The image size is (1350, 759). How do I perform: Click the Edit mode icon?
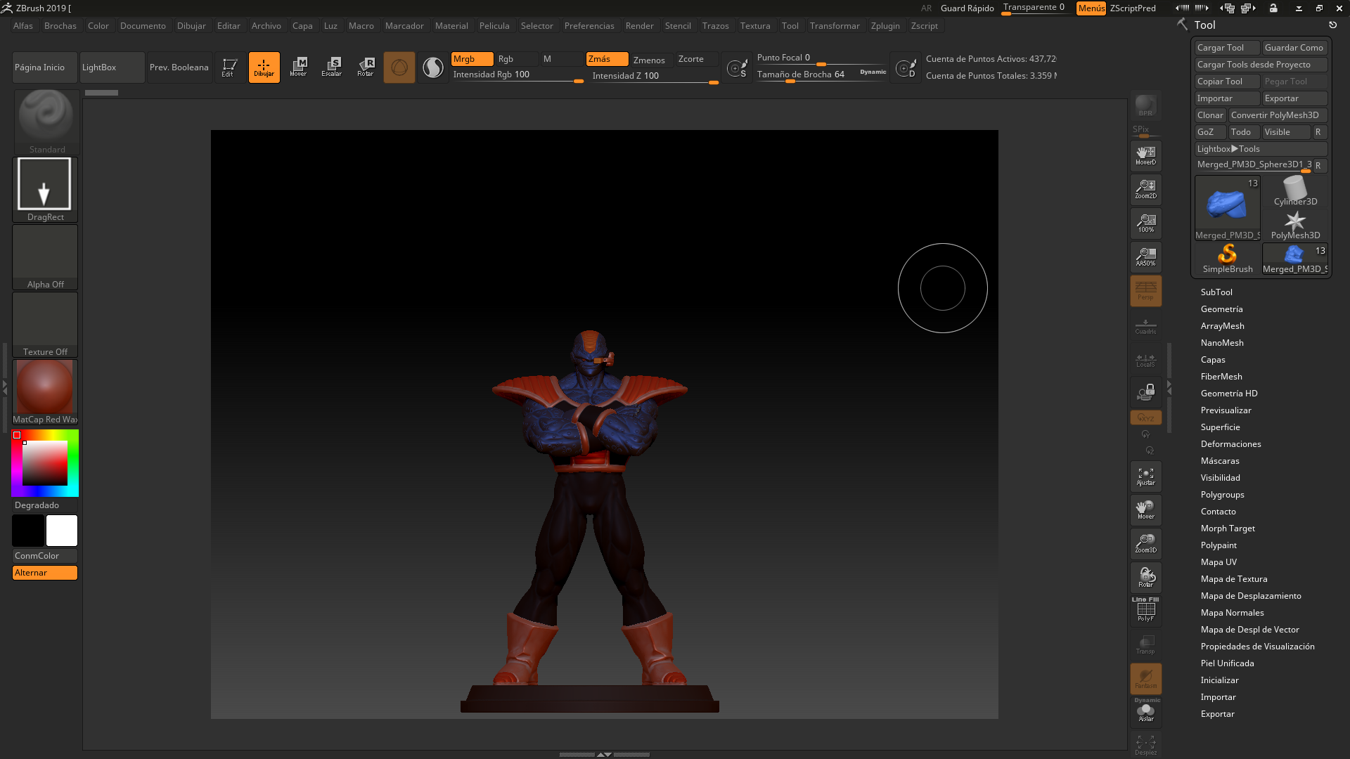tap(229, 67)
